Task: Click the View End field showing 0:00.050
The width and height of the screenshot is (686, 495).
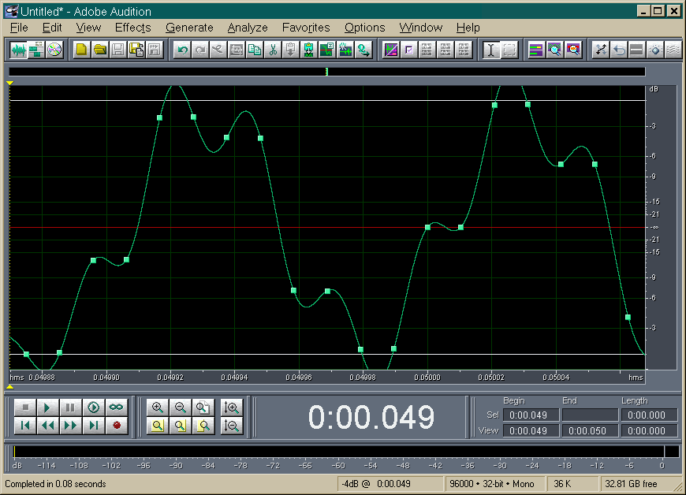Action: [x=590, y=430]
